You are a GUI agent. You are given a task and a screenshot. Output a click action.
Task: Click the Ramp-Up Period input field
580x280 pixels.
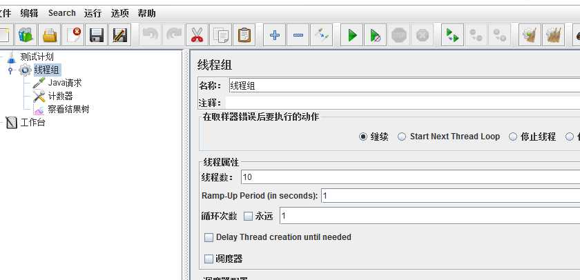450,196
